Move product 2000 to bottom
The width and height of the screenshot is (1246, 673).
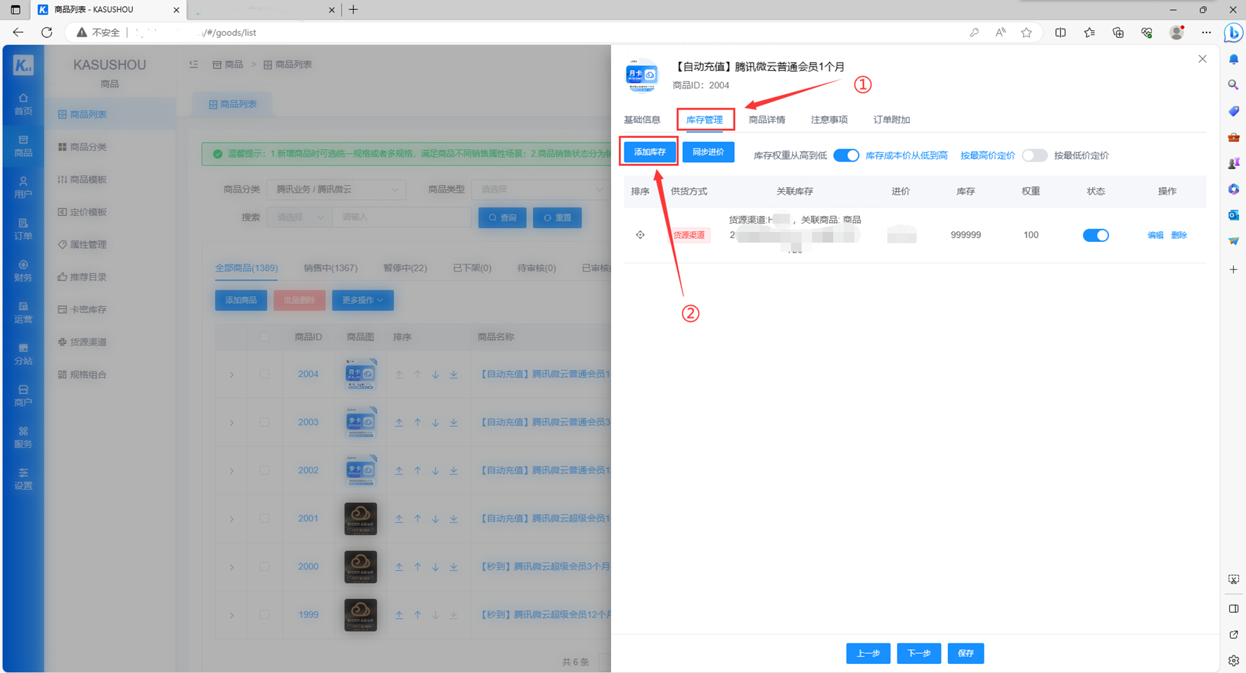click(x=454, y=567)
